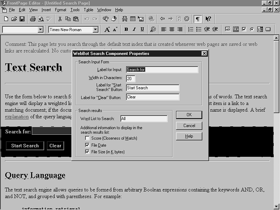
Task: Click the Label for Input field
Action: click(x=162, y=70)
